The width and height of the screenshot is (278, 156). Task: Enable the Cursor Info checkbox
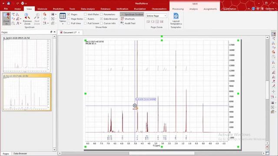pos(101,23)
